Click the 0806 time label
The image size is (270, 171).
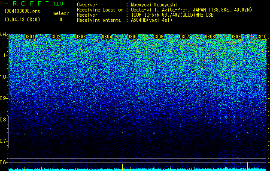(158, 37)
